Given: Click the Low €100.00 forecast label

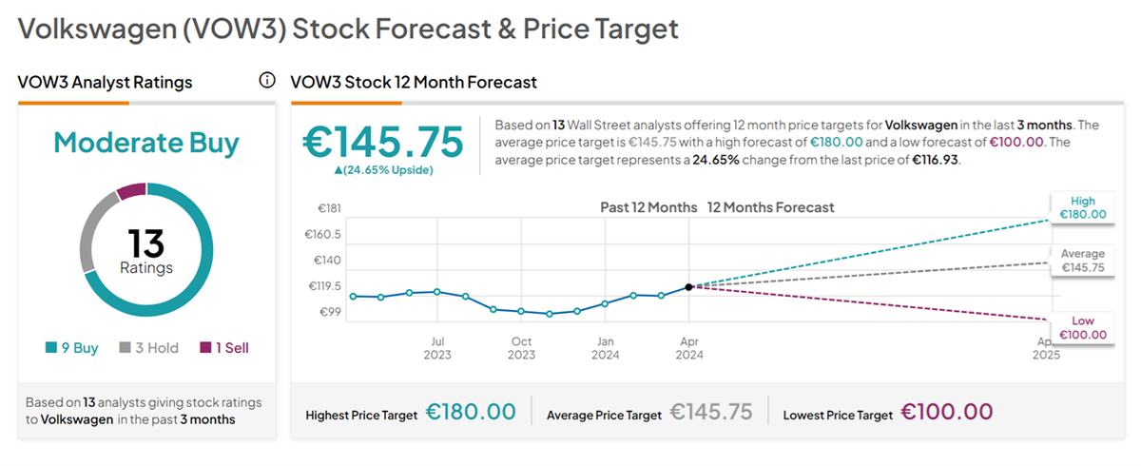Looking at the screenshot, I should point(1083,328).
